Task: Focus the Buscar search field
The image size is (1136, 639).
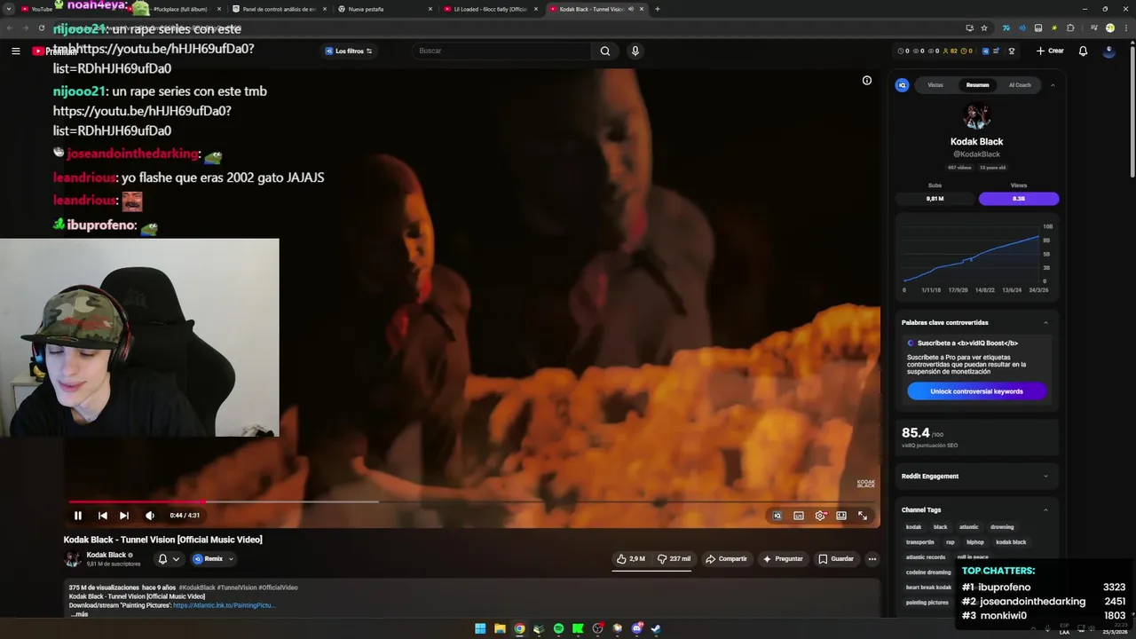Action: (501, 51)
